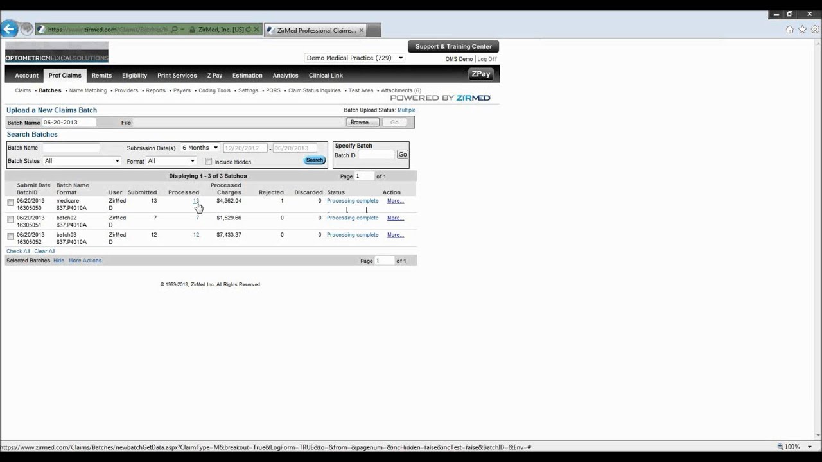Click the browser back arrow button

(9, 29)
